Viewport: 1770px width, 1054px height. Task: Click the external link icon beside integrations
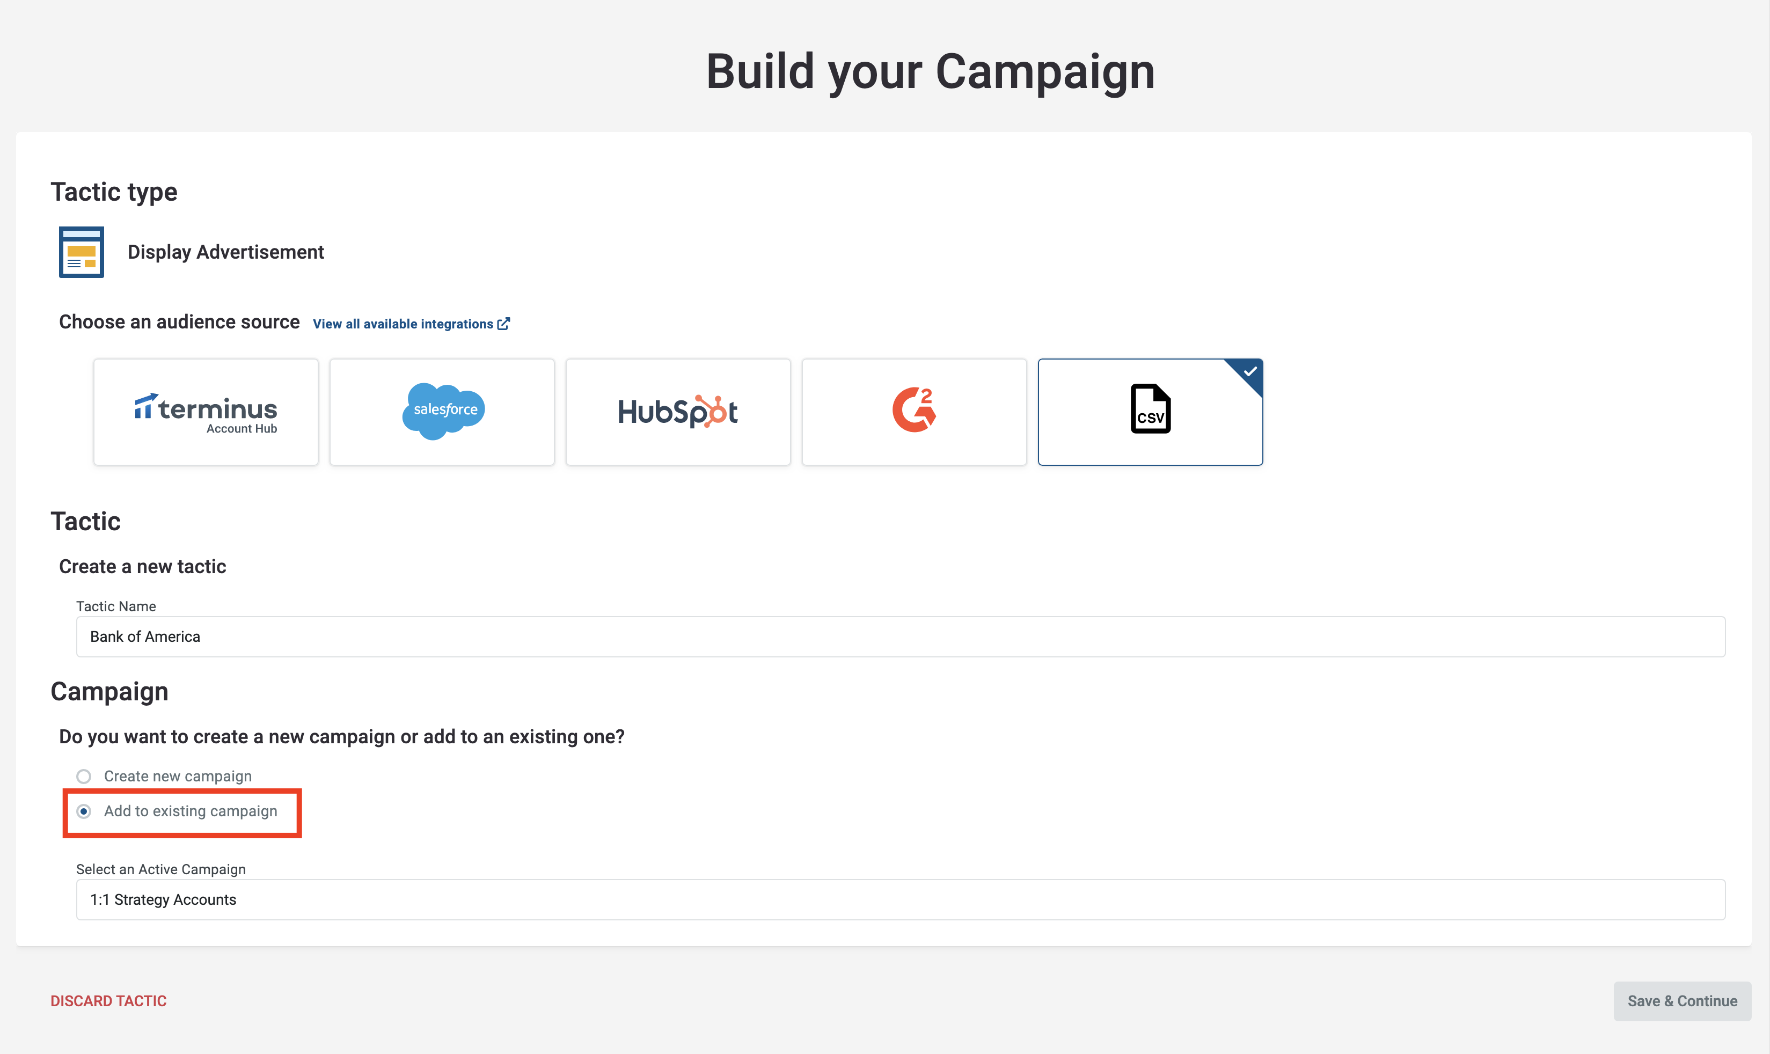pyautogui.click(x=503, y=324)
